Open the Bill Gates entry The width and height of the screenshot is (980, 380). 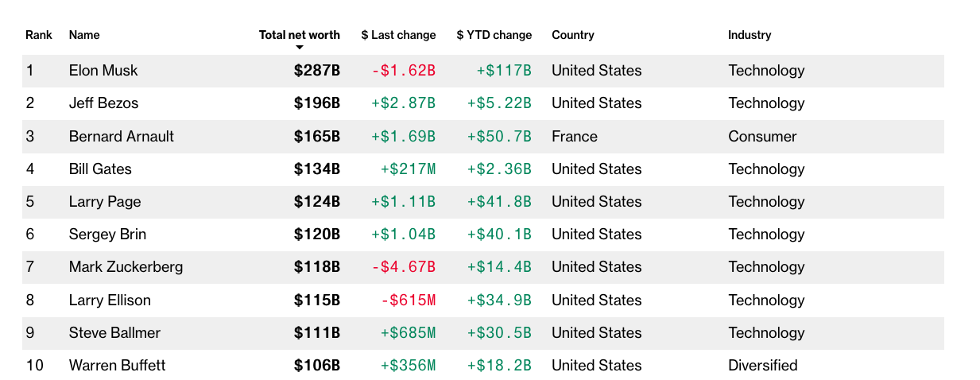pyautogui.click(x=100, y=169)
